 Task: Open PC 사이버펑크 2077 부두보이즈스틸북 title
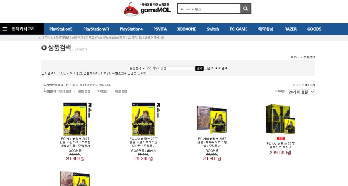[x=212, y=142]
